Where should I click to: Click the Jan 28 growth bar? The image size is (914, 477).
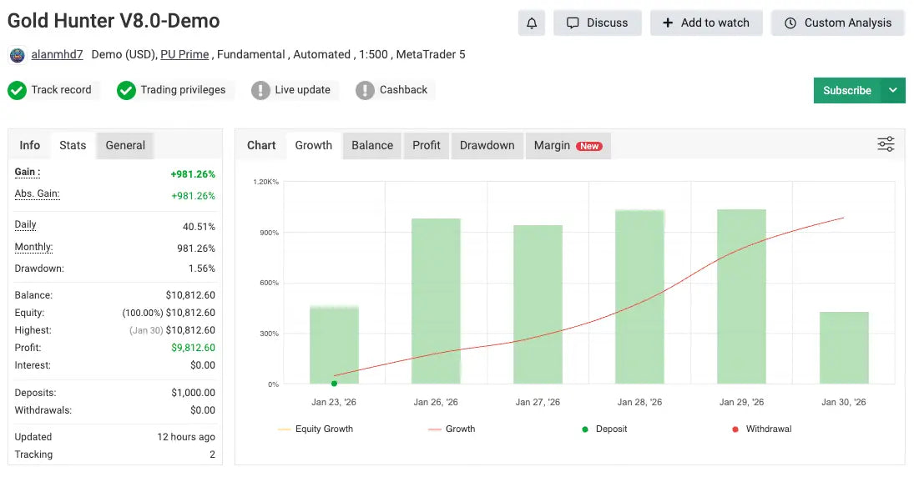pos(639,296)
